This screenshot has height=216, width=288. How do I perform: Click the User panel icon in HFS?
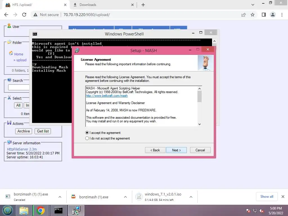coord(9,26)
